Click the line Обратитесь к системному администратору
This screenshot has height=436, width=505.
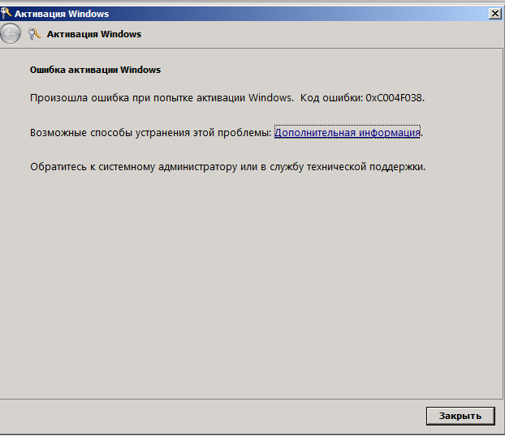pyautogui.click(x=227, y=167)
